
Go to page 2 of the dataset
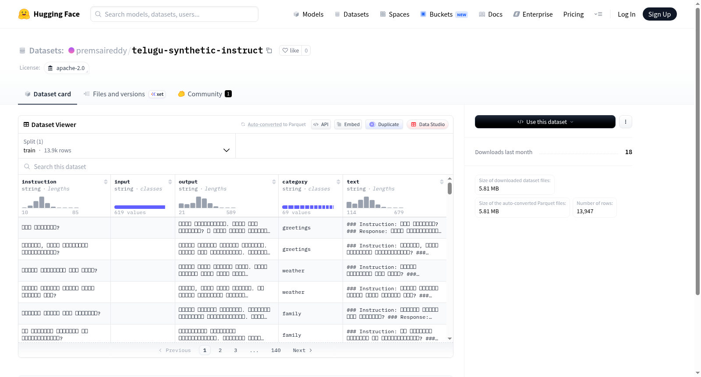coord(220,350)
